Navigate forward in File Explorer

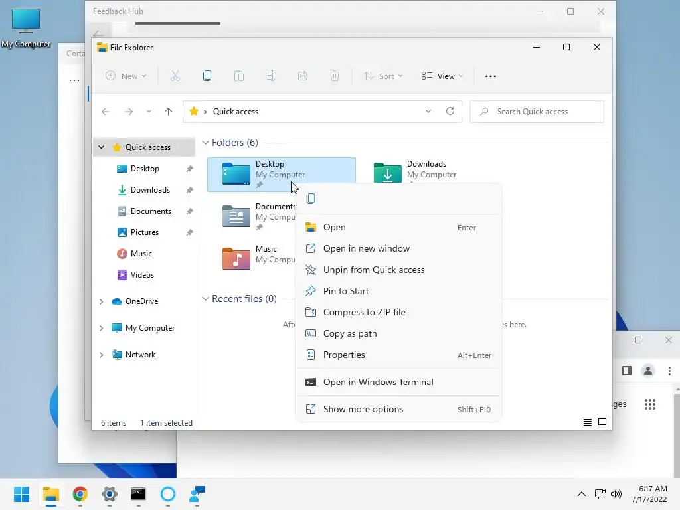coord(128,112)
